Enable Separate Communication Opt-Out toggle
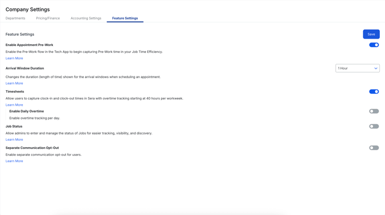Image resolution: width=385 pixels, height=215 pixels. click(374, 148)
